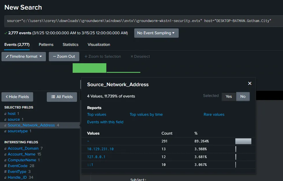Filter by the dash (-) value
The image size is (283, 181).
[88, 141]
